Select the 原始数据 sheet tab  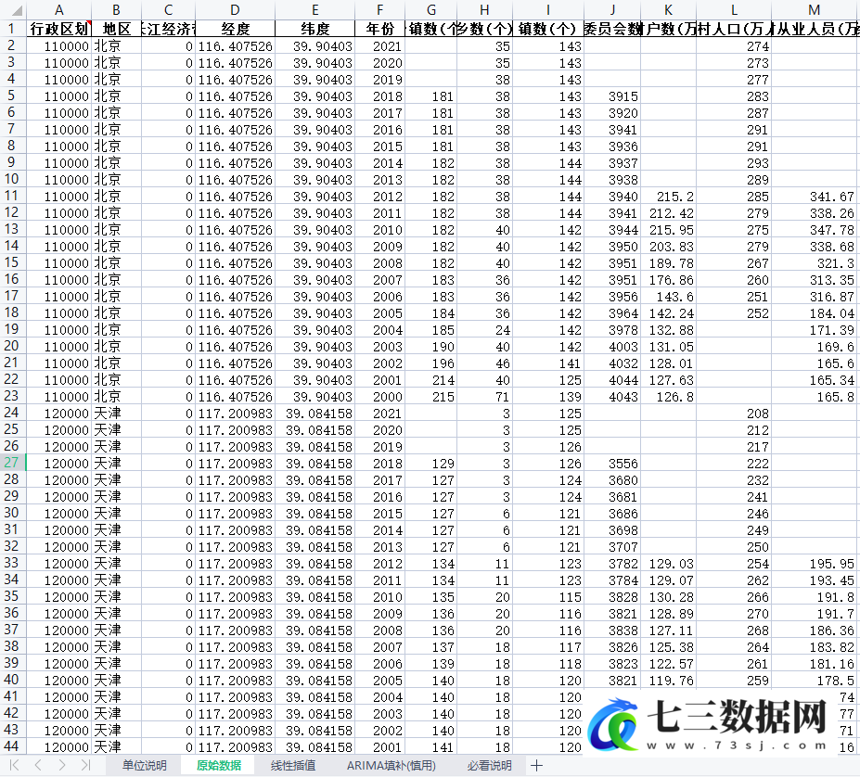click(x=219, y=765)
